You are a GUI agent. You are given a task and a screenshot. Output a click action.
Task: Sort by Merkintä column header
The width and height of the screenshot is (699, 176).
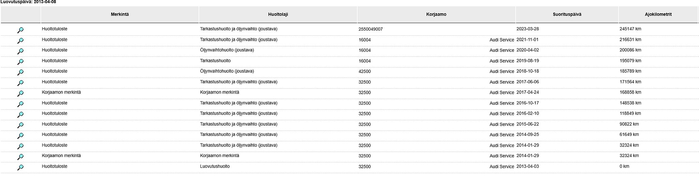120,15
